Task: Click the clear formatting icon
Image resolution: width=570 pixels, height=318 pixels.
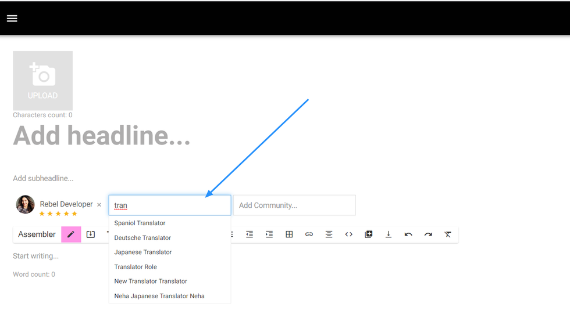Action: pyautogui.click(x=448, y=234)
